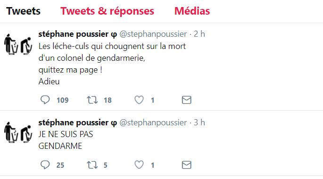
Task: Open the Tweets & réponses tab
Action: click(x=107, y=11)
